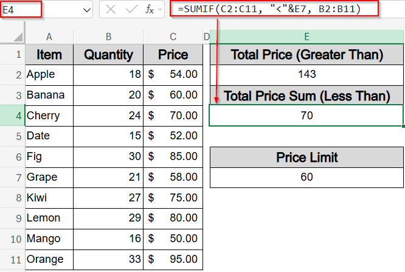The height and width of the screenshot is (272, 405).
Task: Click Apple's quantity 18
Action: 108,75
